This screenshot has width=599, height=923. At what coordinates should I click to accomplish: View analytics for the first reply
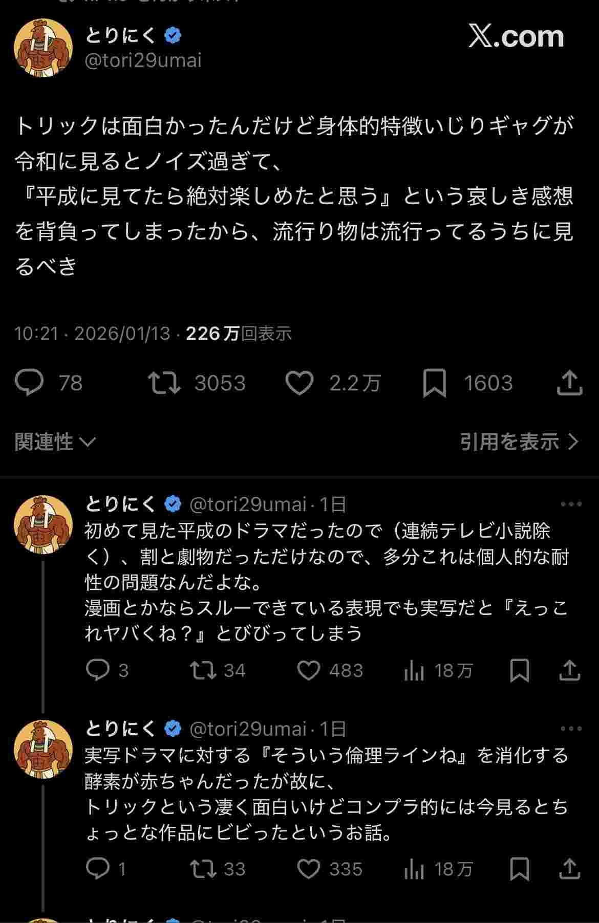coord(414,670)
